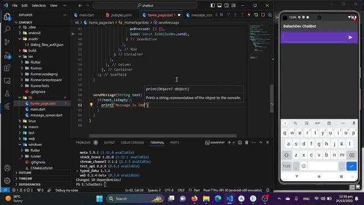This screenshot has height=205, width=364.
Task: Tap the message text field in emulator
Action: pos(314,37)
